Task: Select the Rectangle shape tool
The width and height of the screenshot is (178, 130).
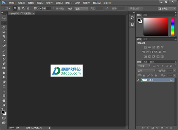Action: tap(4, 96)
